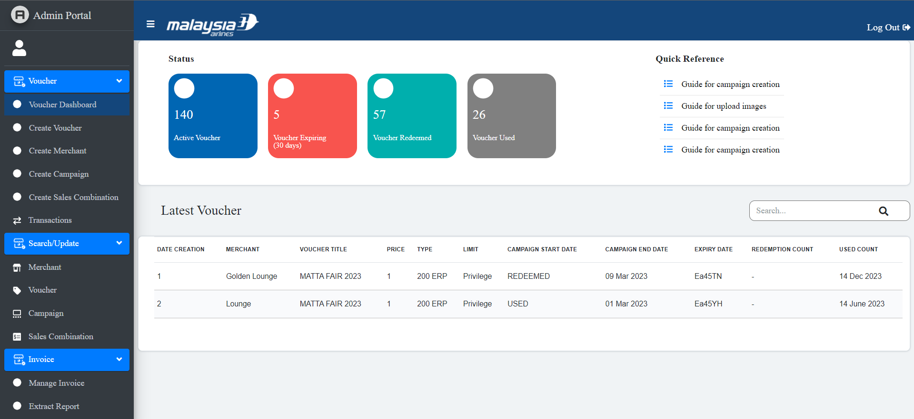Click the search magnifier icon
The height and width of the screenshot is (419, 914).
click(884, 211)
